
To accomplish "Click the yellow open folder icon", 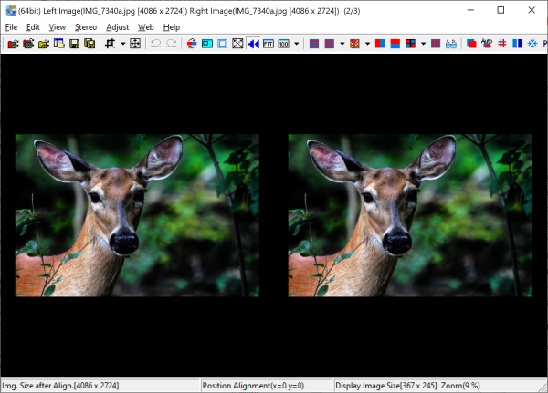I will 44,44.
